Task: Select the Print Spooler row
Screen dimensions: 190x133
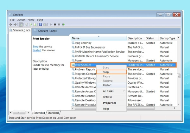Action: (123, 65)
